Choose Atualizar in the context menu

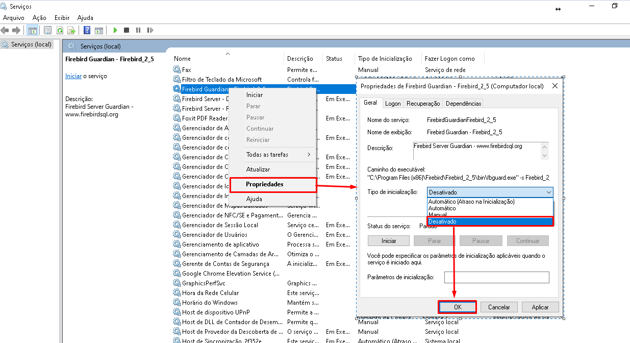click(273, 169)
